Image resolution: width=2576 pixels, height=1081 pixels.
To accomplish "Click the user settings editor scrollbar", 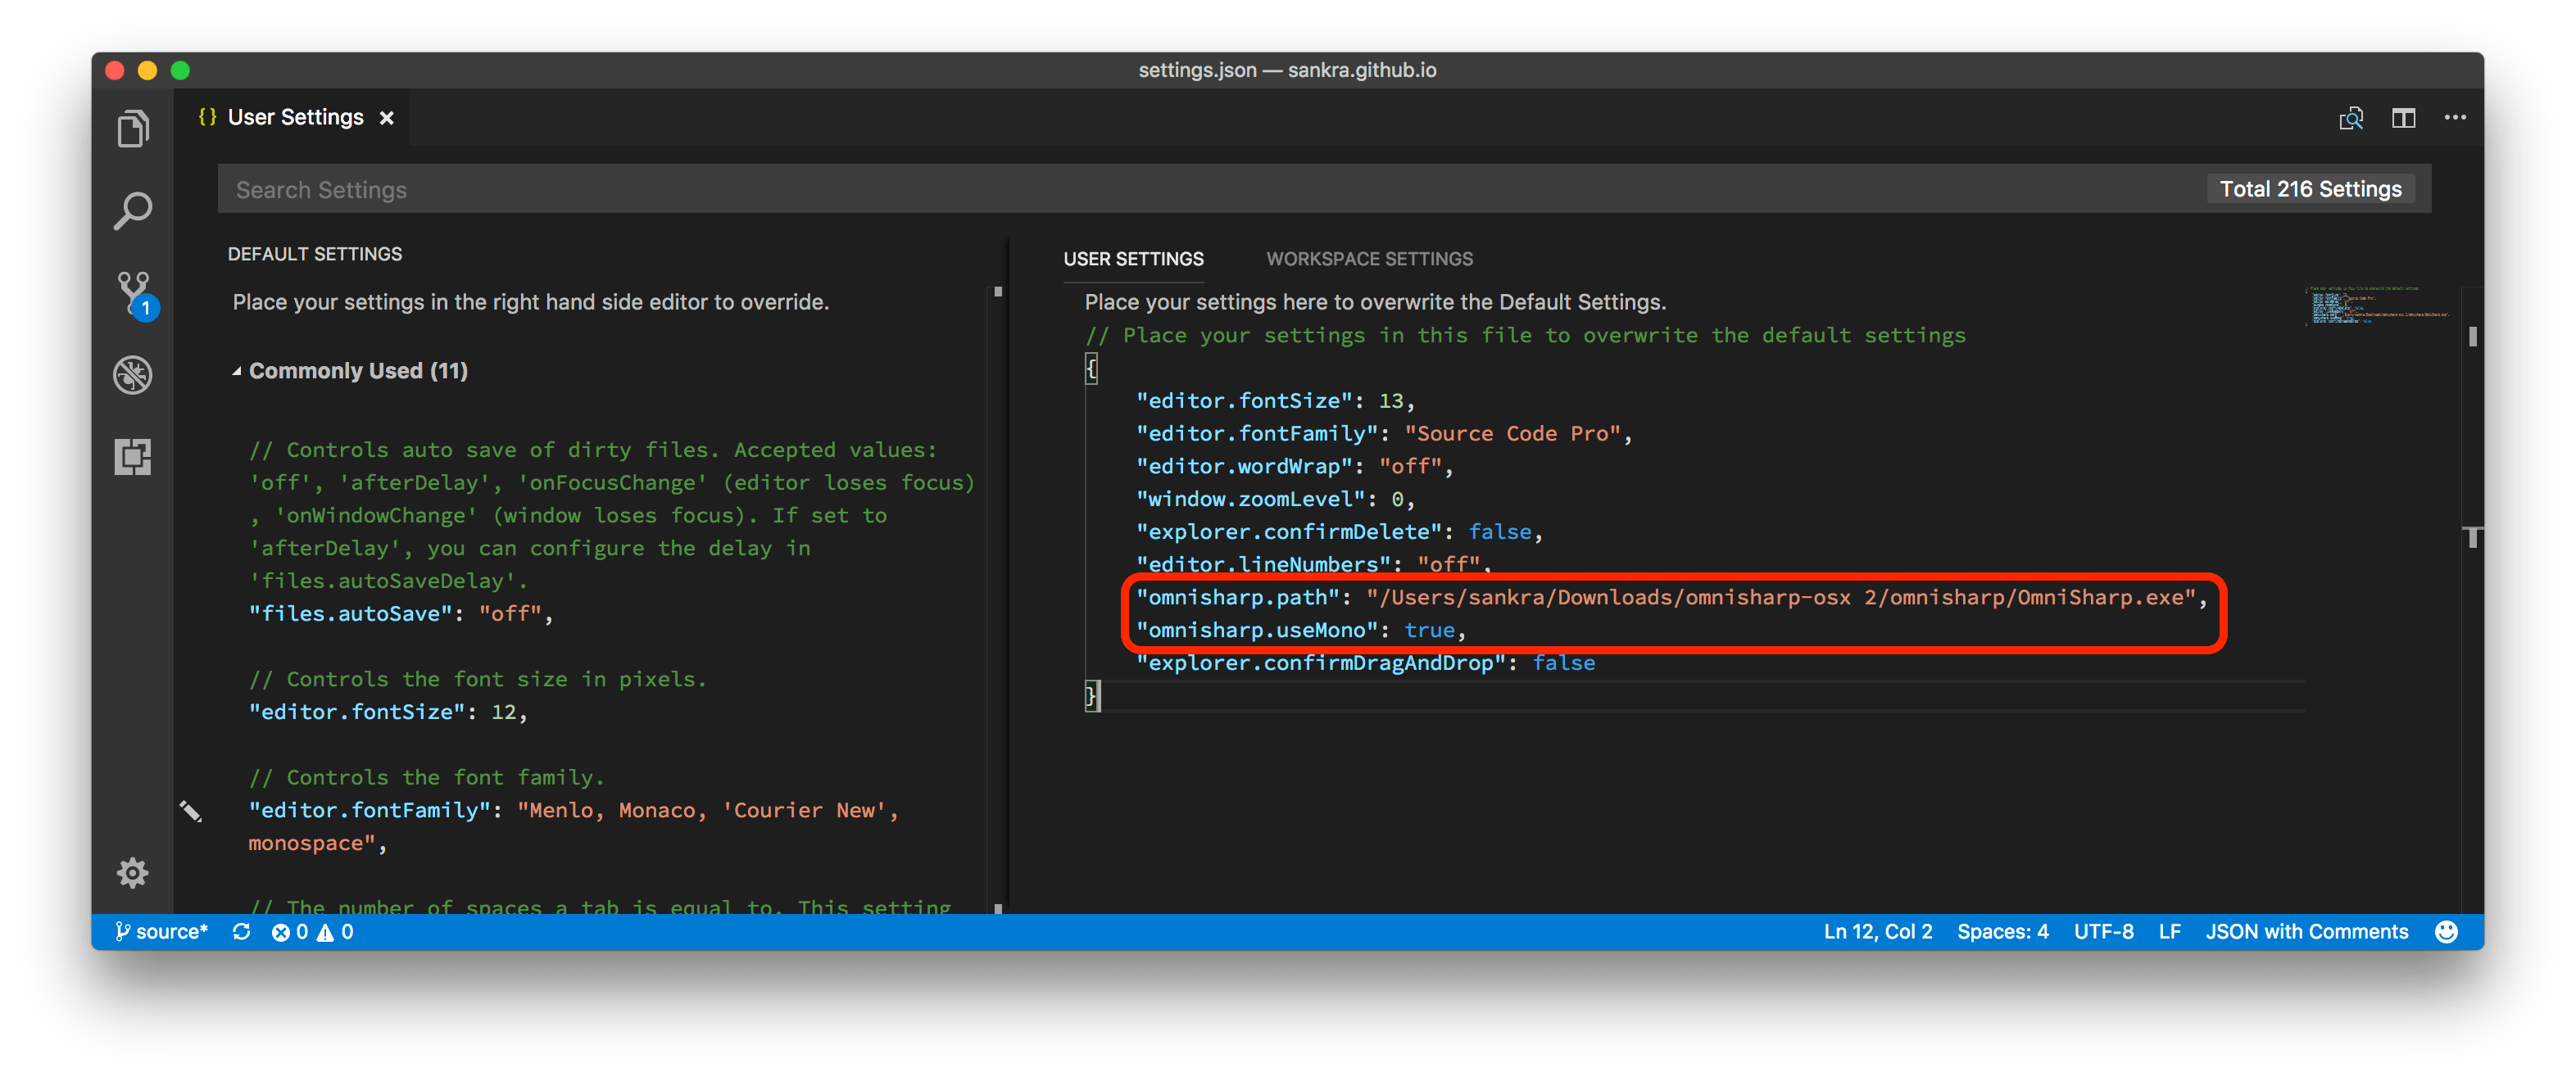I will [x=2472, y=599].
